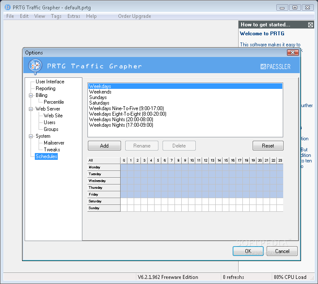This screenshot has width=318, height=284.
Task: Click hour 12 column header
Action: tap(205, 160)
